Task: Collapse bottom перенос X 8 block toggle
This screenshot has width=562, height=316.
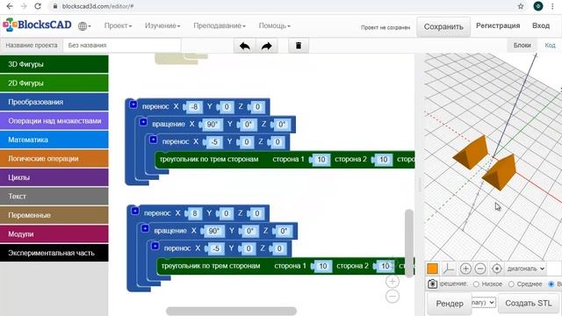Action: [x=135, y=211]
